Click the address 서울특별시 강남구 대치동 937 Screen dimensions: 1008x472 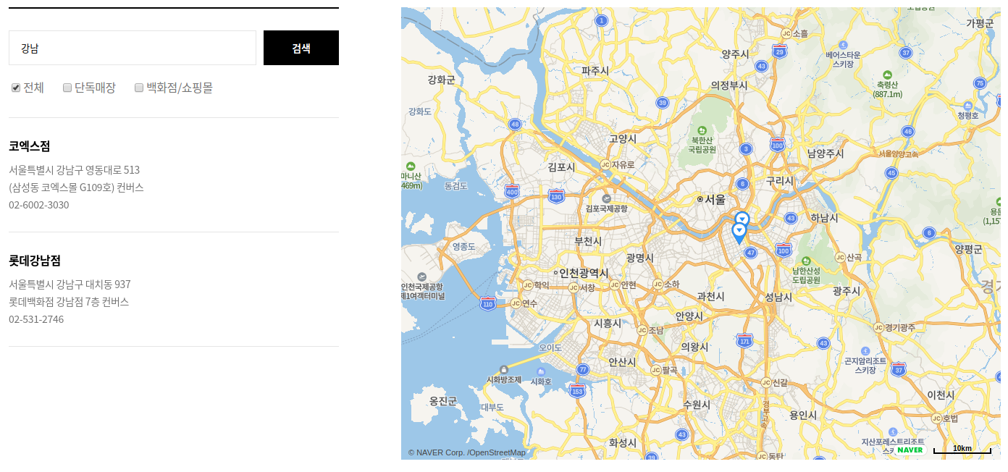click(x=70, y=285)
